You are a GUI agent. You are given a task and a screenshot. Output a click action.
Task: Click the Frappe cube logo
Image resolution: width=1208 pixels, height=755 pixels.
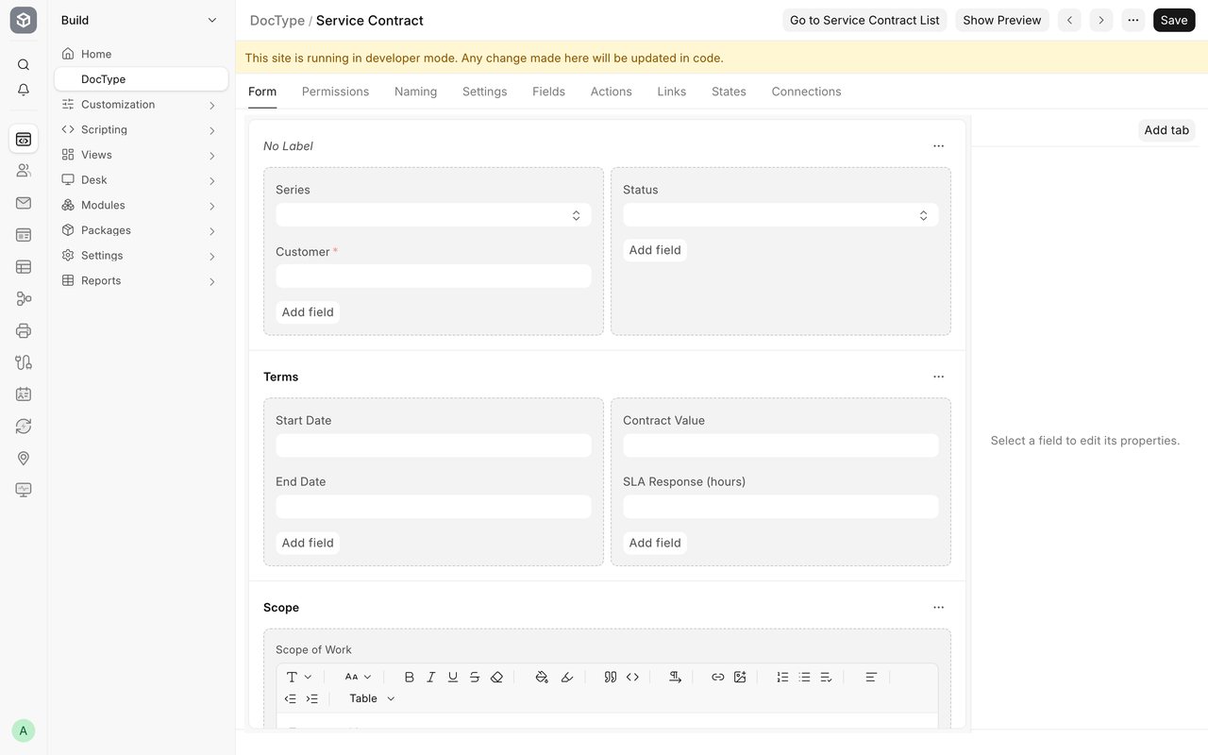[x=24, y=20]
